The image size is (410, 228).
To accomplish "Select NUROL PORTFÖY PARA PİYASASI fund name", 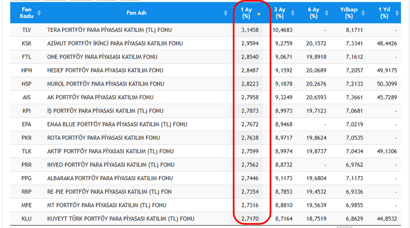I will pyautogui.click(x=107, y=84).
